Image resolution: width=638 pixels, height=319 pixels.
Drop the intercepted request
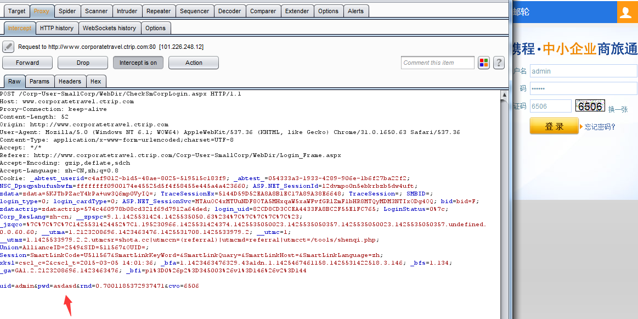83,63
